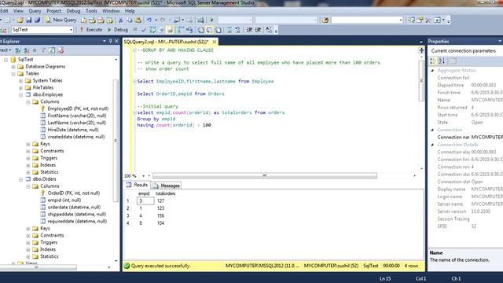
Task: Open the Project menu
Action: (53, 11)
